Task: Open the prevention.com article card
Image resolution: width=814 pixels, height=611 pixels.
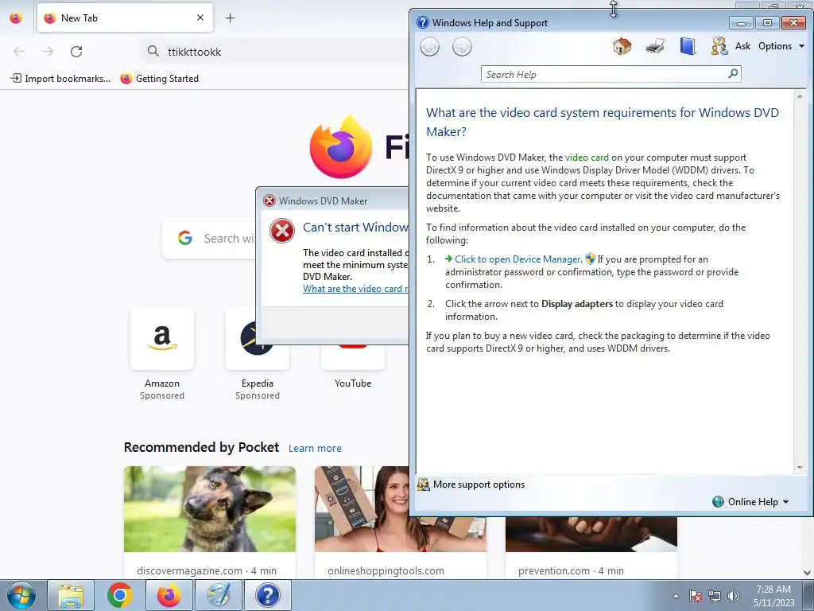Action: point(591,548)
